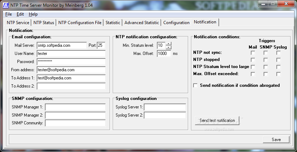Screen dimensions: 297x152
Task: Enable Mail trigger for NTP stopped
Action: coord(253,60)
